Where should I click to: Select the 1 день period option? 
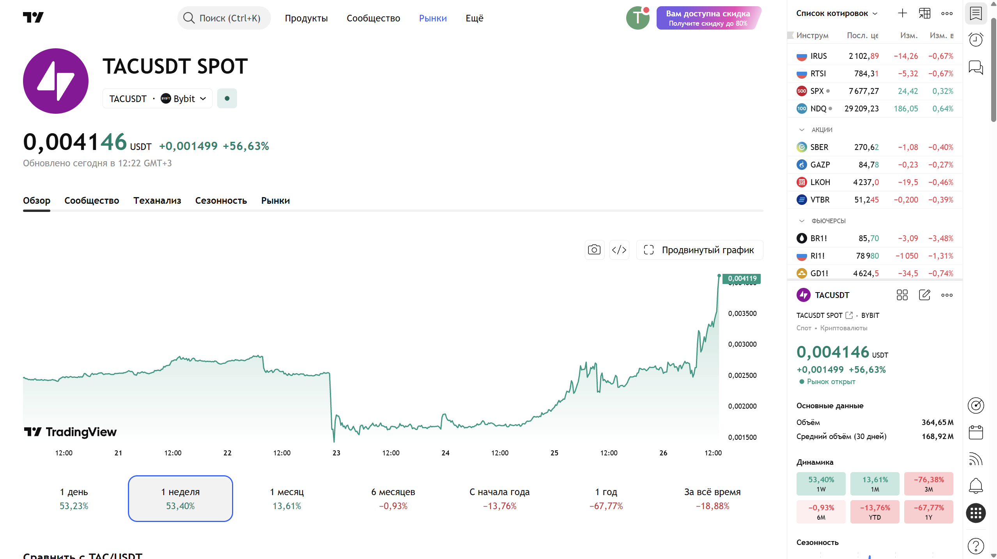pos(74,499)
